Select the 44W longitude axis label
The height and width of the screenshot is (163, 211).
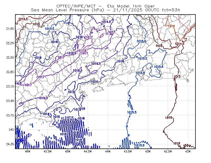coord(108,151)
